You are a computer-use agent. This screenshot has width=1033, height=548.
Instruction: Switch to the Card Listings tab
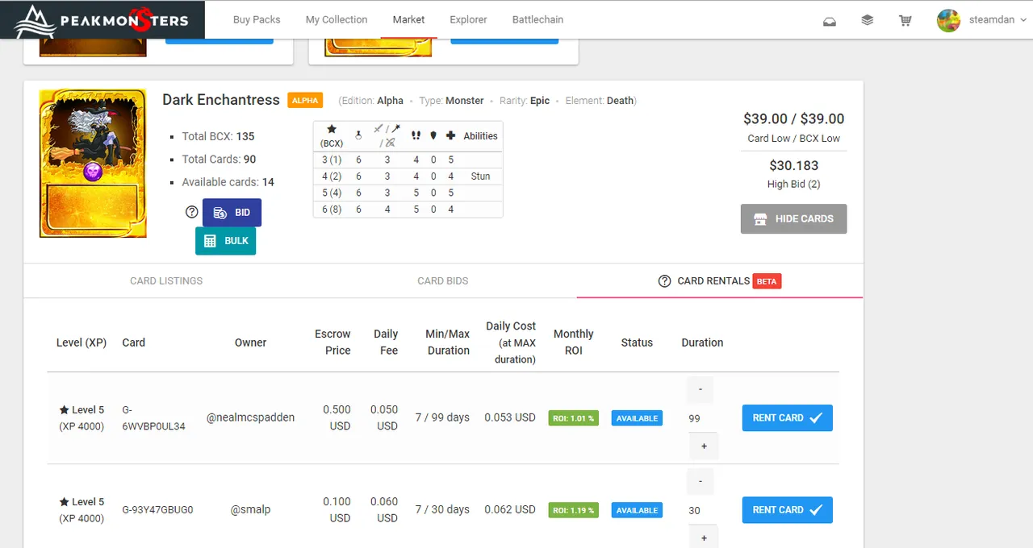click(x=166, y=281)
